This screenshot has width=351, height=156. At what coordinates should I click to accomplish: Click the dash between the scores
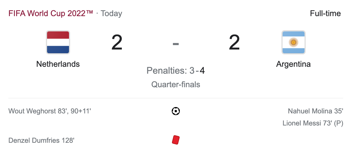pos(175,44)
